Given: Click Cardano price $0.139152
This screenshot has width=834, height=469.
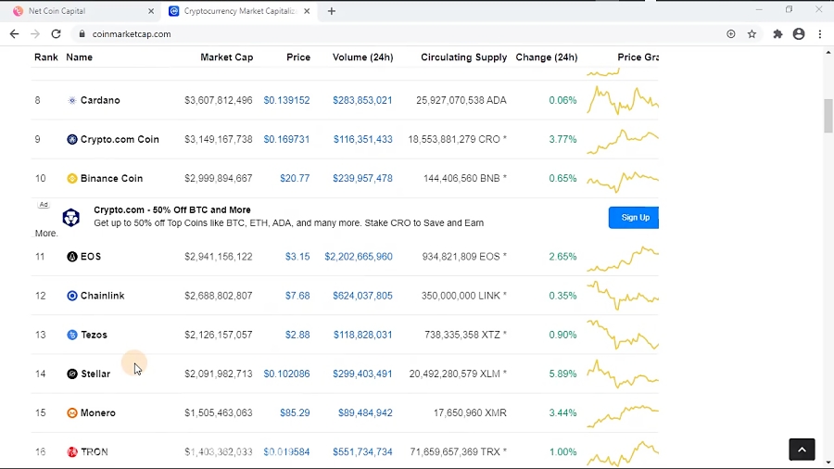Looking at the screenshot, I should pos(286,100).
